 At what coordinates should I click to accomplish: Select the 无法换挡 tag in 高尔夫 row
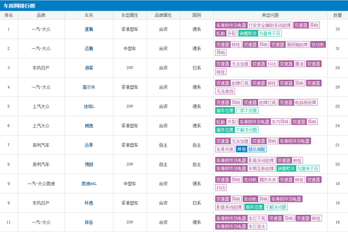225,91
